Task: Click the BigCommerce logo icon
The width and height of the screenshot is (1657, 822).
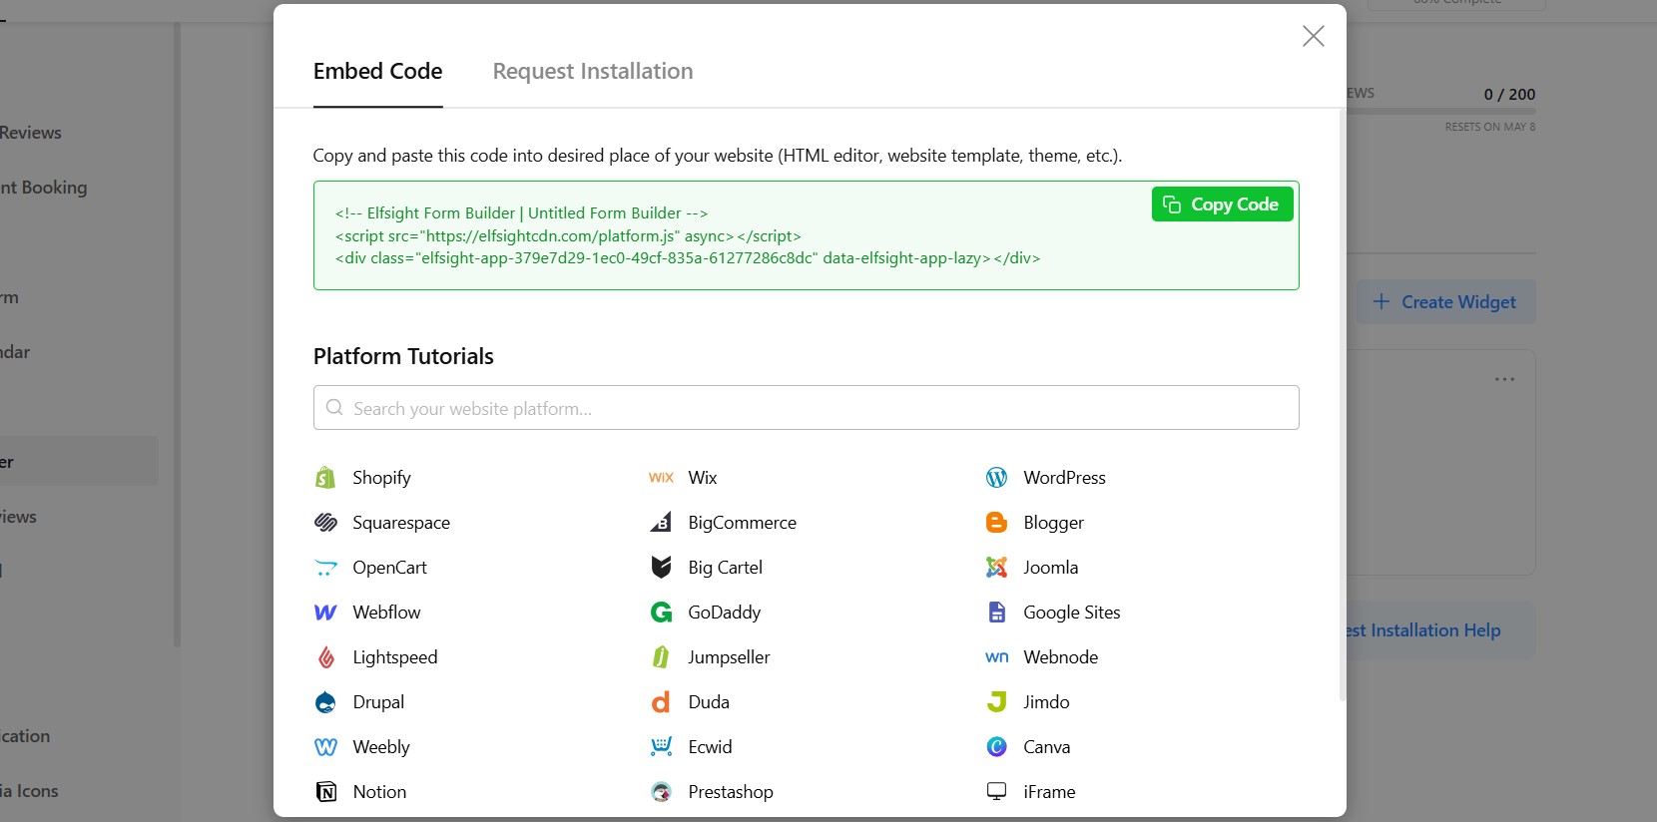Action: (661, 523)
